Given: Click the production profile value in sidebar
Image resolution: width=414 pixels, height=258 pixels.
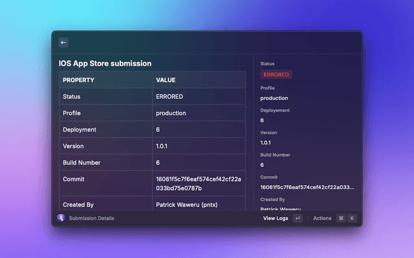Looking at the screenshot, I should point(274,98).
